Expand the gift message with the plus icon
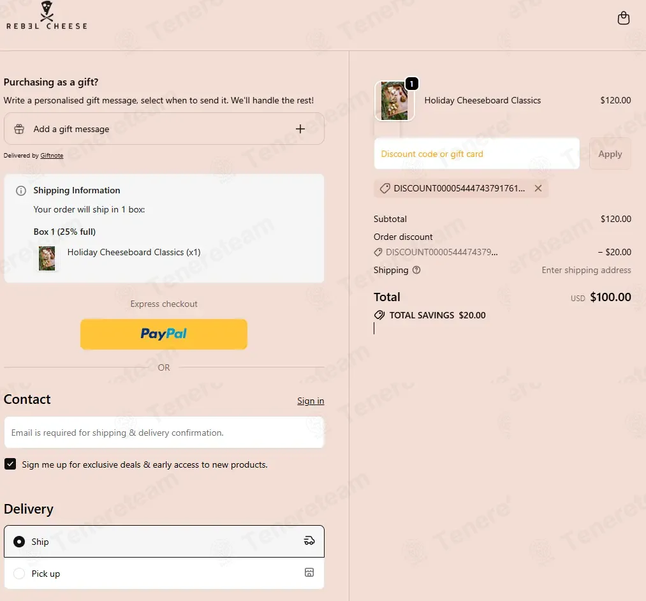Screen dimensions: 646x601 (300, 129)
